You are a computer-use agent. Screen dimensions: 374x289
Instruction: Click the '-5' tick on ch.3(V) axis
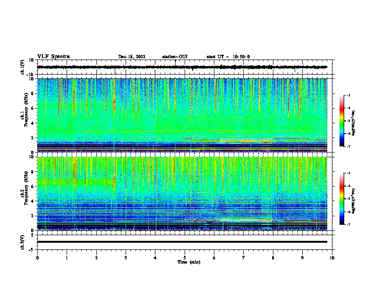click(32, 250)
